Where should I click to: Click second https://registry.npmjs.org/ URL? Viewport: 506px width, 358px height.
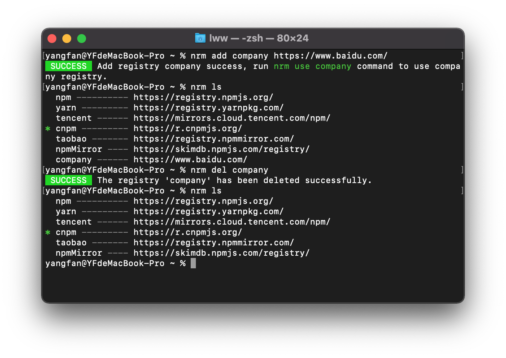pos(203,201)
